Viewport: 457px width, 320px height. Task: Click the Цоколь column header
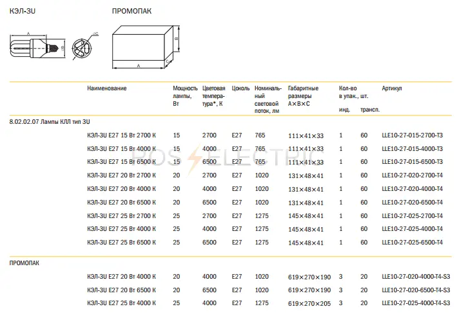(x=240, y=88)
